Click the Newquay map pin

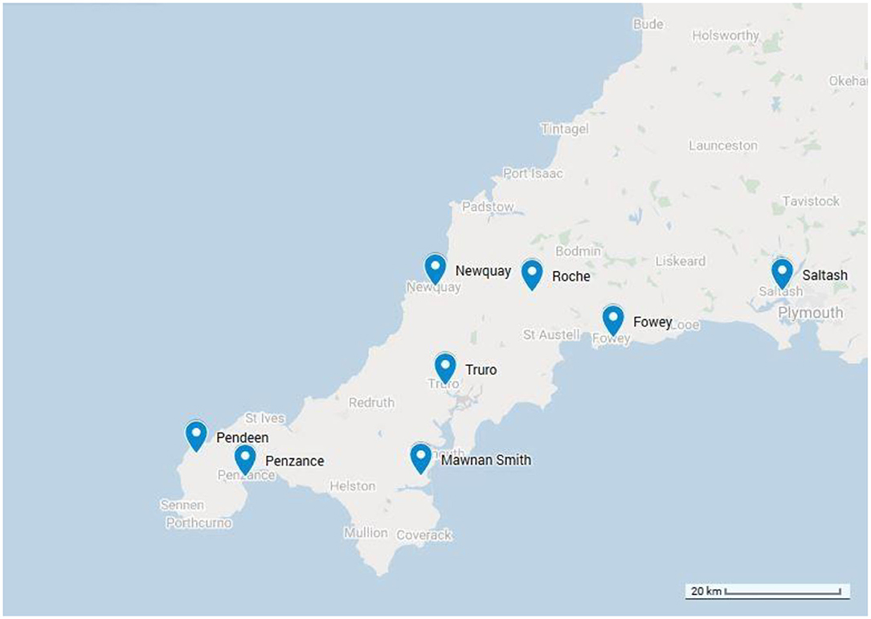435,269
